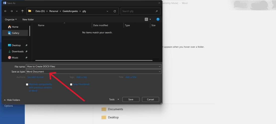Image resolution: width=276 pixels, height=124 pixels.
Task: Open Gallery in the navigation pane
Action: click(x=15, y=33)
